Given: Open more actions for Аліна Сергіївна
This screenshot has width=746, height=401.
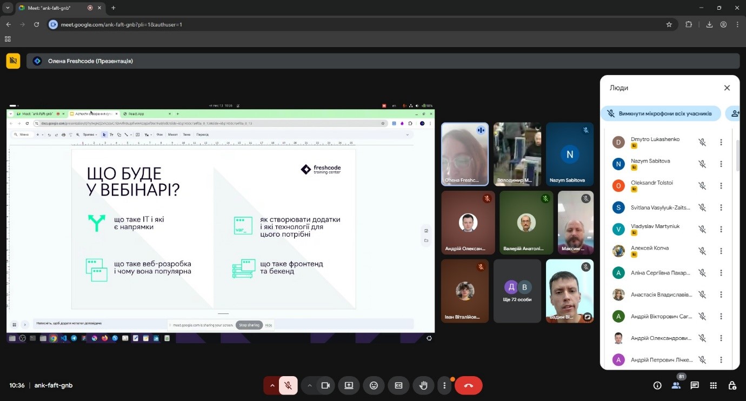Looking at the screenshot, I should (721, 273).
